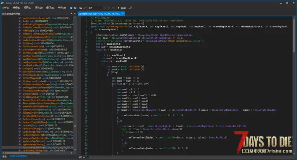Select the onPlayerIconPressed method
Viewport: 297px width, 160px height.
[x=48, y=72]
